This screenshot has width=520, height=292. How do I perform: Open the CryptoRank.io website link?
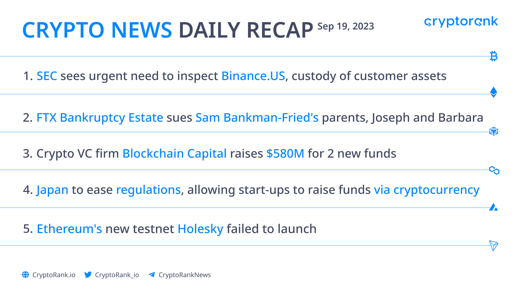tap(54, 275)
